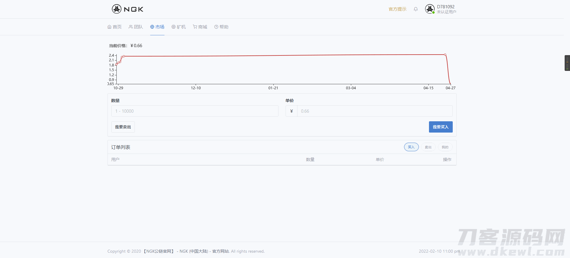Viewport: 570px width, 258px height.
Task: Open the 团队 team tab
Action: coord(136,27)
